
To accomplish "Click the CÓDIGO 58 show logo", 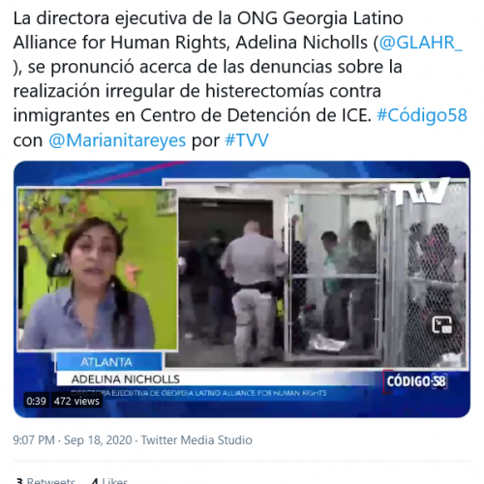I will [415, 381].
